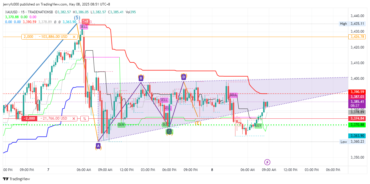The width and height of the screenshot is (370, 184).
Task: Click the close value C3,385.41
Action: [x=116, y=12]
